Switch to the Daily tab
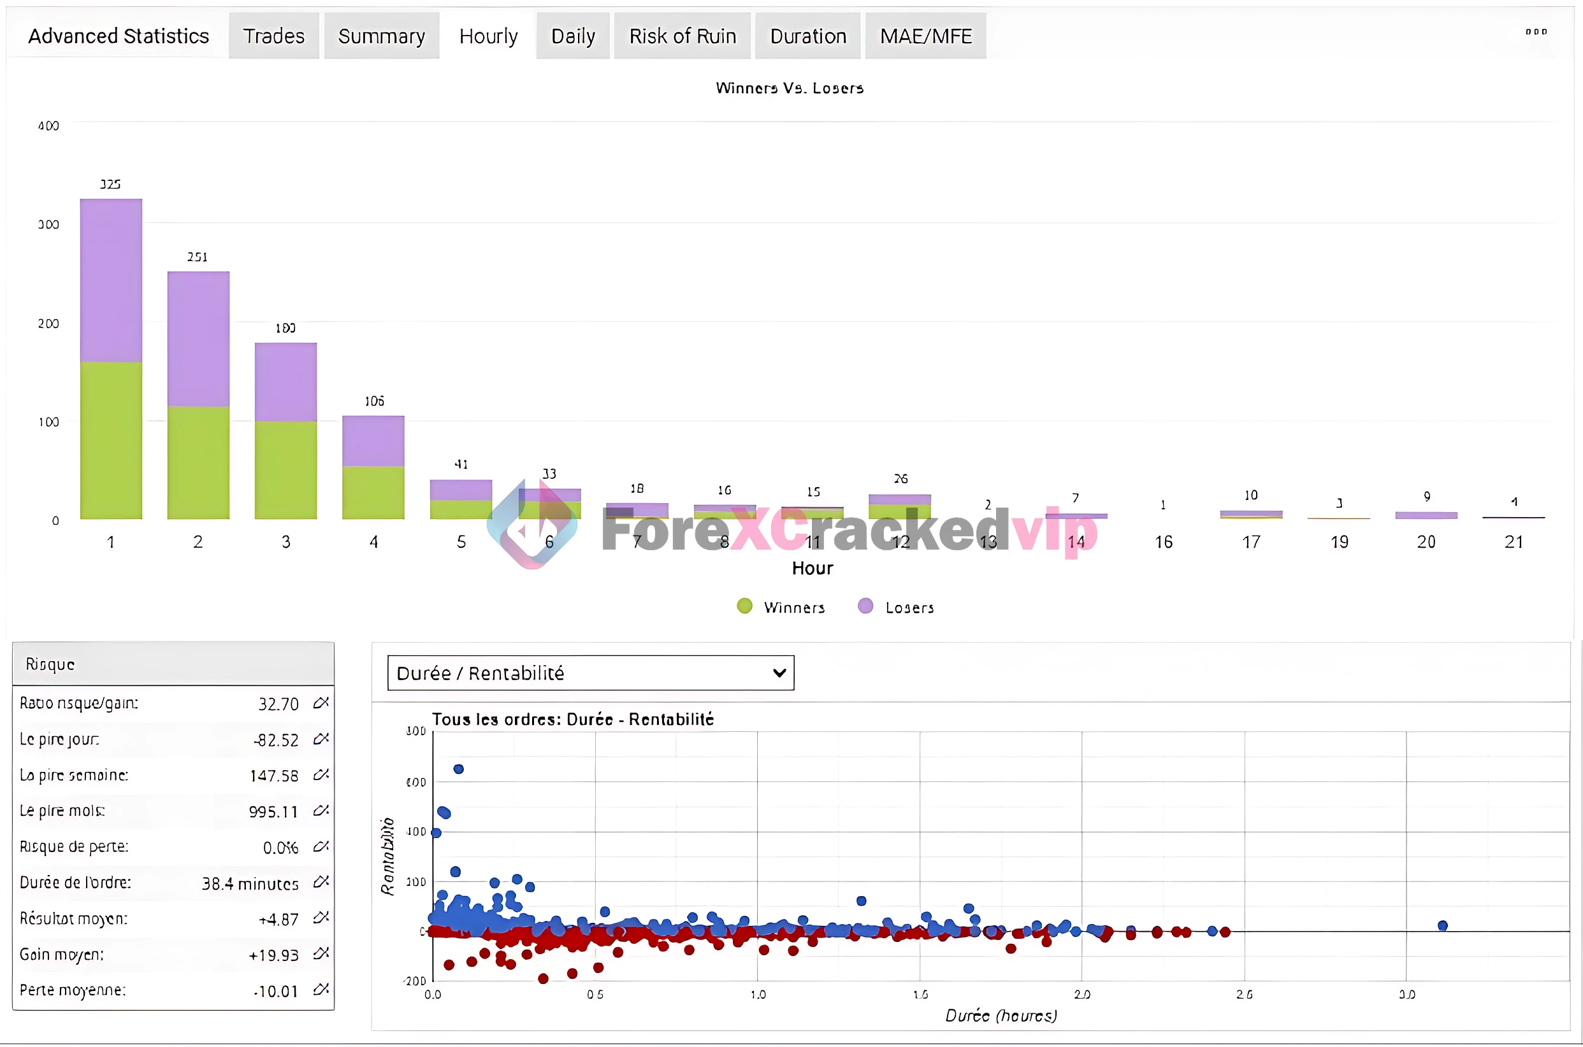The width and height of the screenshot is (1583, 1047). [573, 36]
